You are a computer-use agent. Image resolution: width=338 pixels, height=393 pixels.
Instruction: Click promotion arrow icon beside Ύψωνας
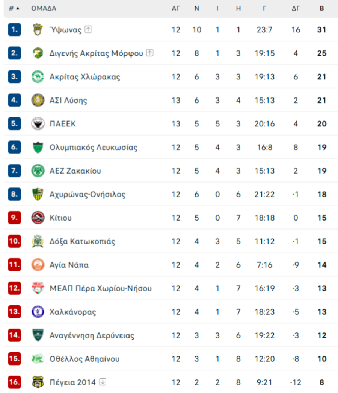coord(88,29)
